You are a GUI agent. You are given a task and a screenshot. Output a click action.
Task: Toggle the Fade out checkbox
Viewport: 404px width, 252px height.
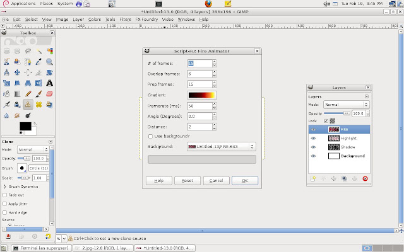[x=4, y=195]
